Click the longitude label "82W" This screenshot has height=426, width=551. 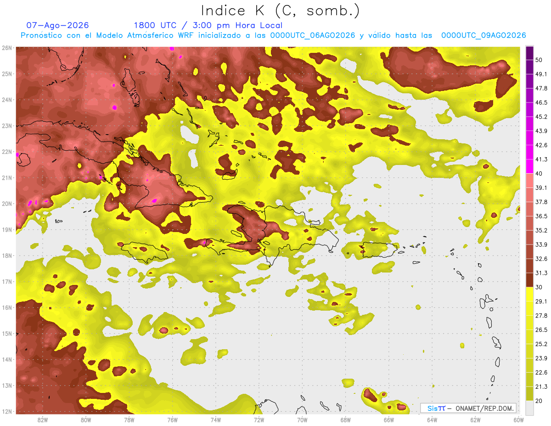[43, 420]
